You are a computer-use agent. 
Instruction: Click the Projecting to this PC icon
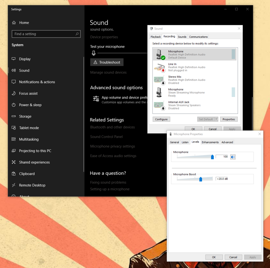pos(14,151)
